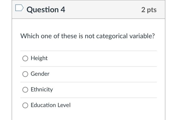Flag Question 4 with the flag icon
The width and height of the screenshot is (177, 120).
pos(19,9)
